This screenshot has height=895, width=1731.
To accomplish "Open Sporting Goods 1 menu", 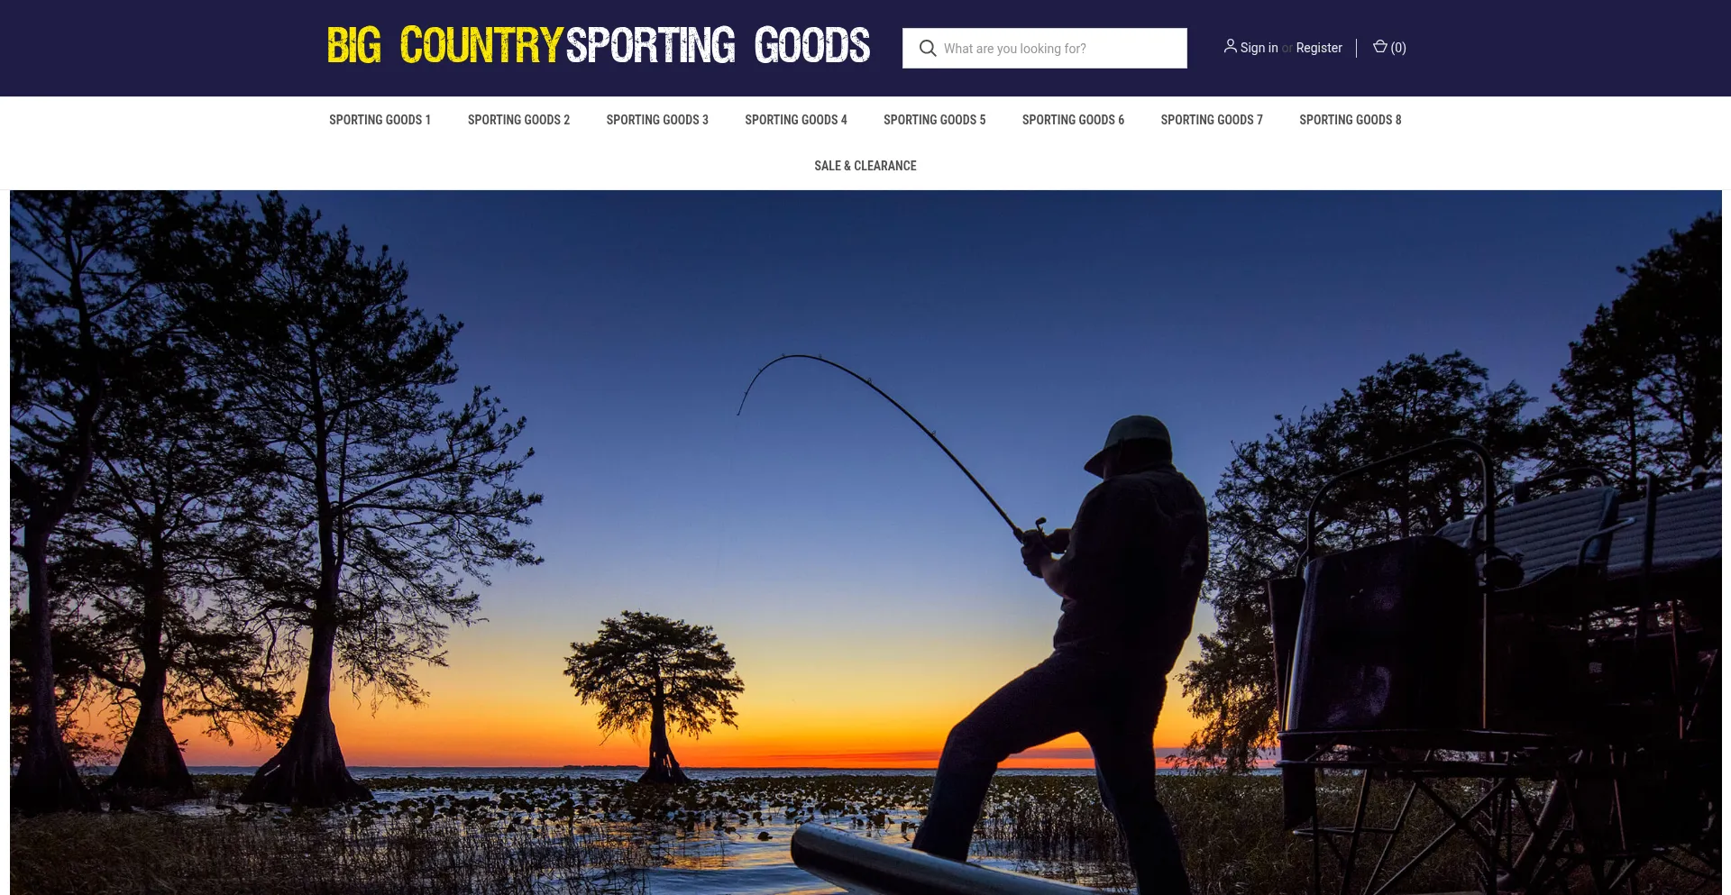I will pos(380,120).
